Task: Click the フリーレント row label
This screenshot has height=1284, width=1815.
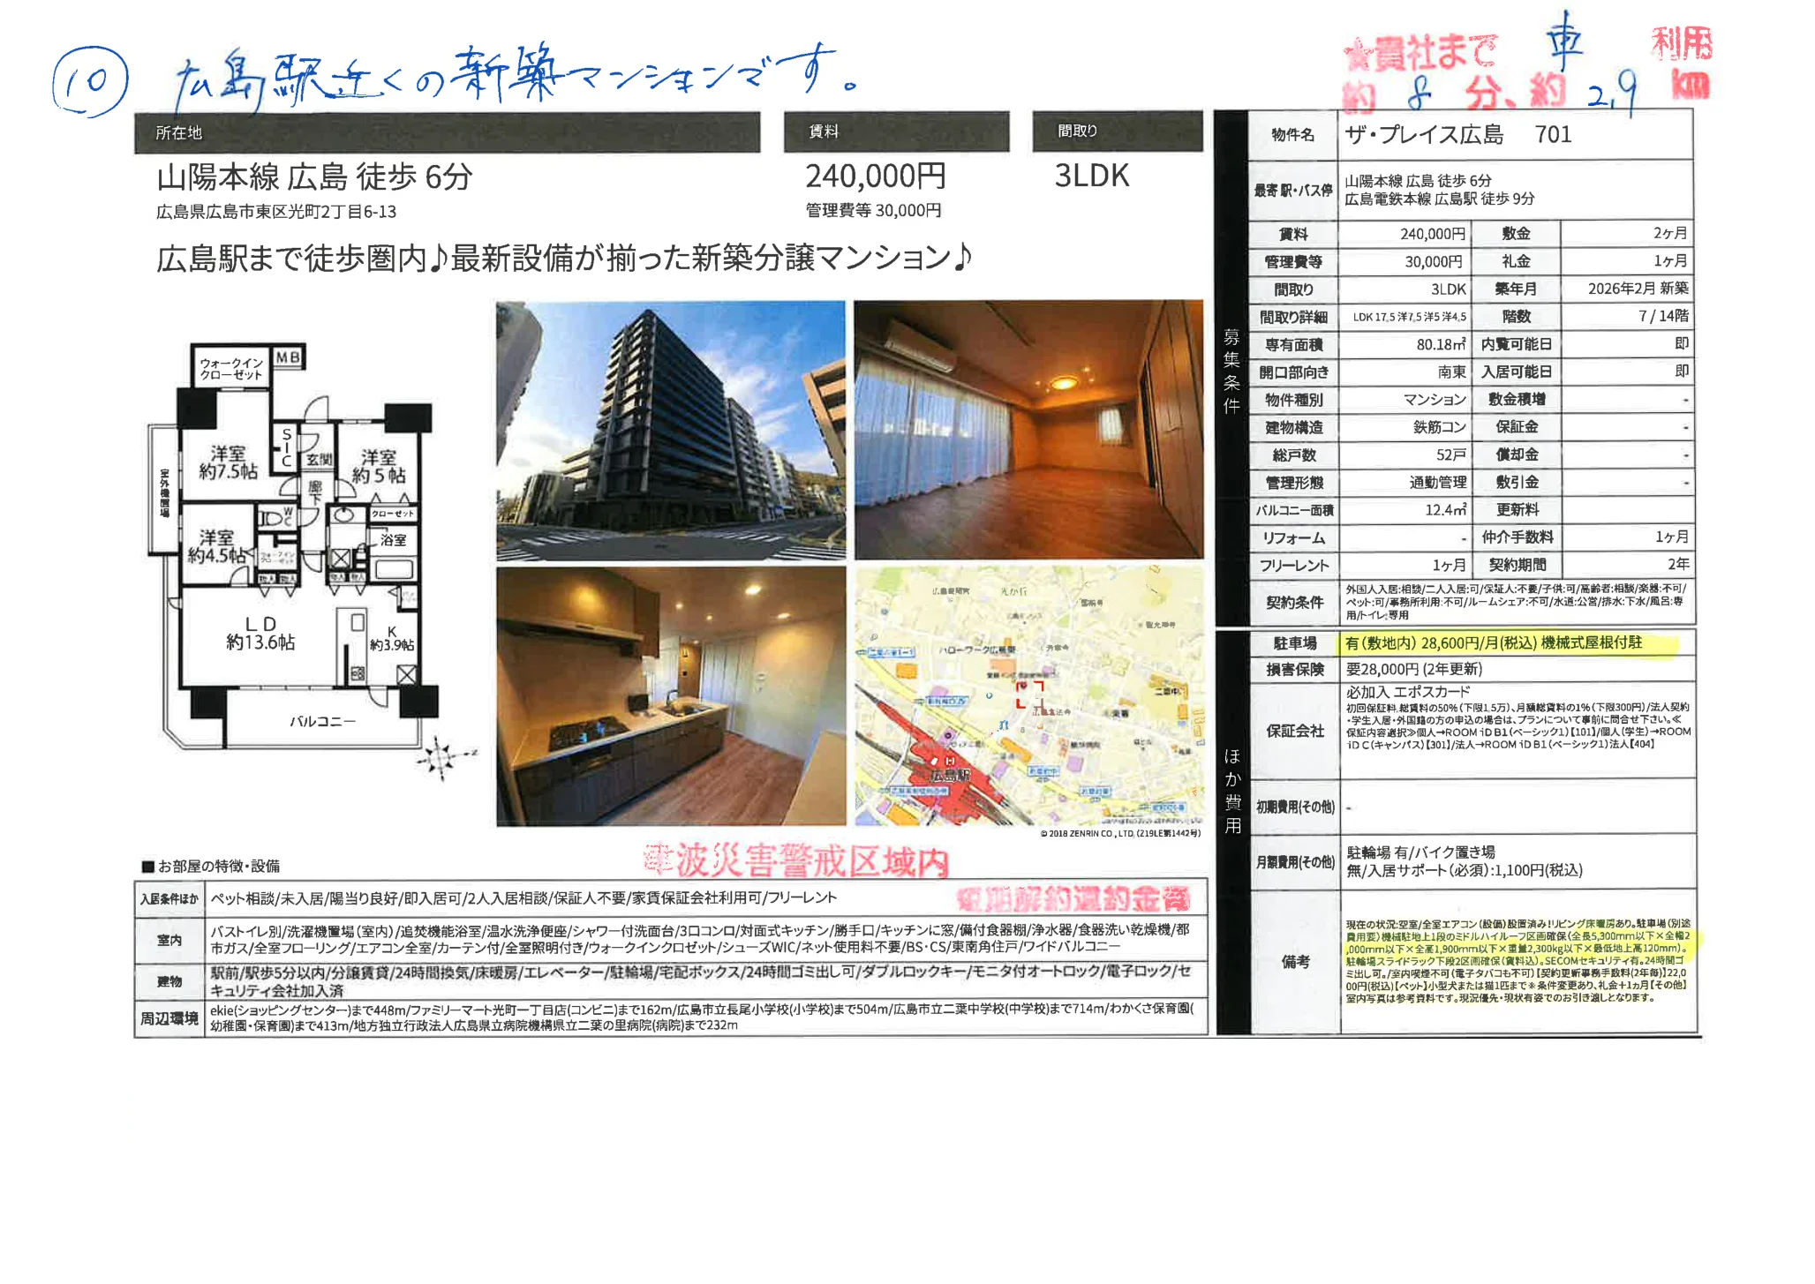Action: pos(1294,566)
